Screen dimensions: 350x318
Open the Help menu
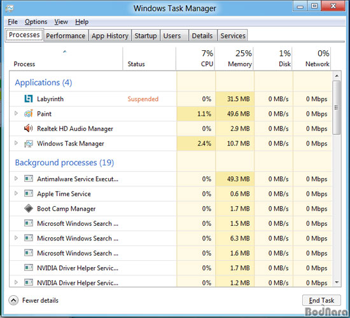81,22
